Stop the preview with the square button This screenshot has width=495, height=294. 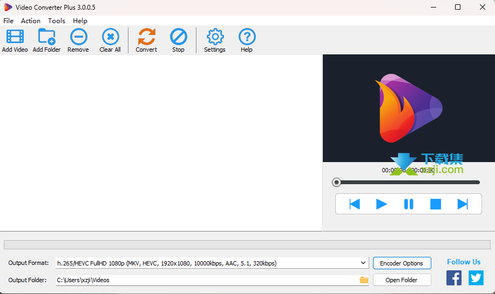(x=435, y=204)
